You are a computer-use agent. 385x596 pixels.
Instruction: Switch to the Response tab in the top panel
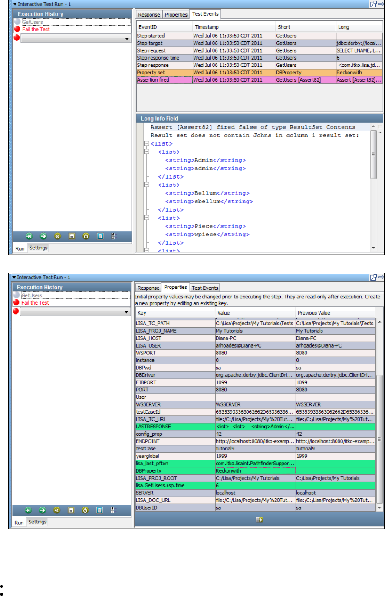point(149,14)
